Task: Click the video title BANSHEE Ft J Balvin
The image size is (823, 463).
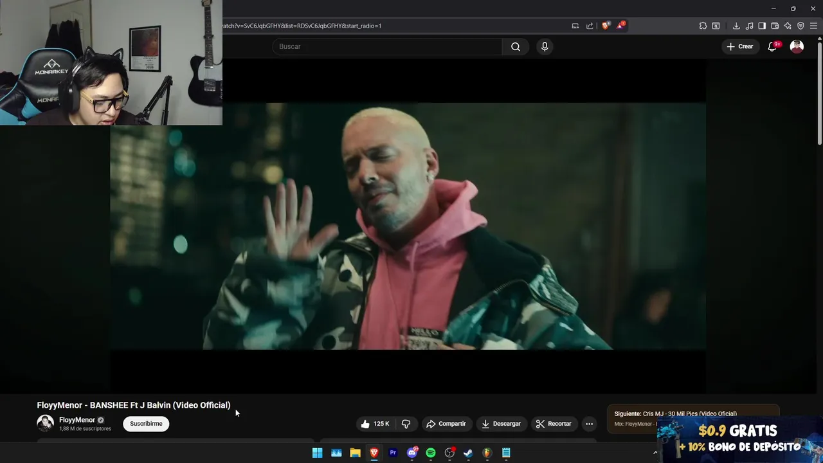Action: [134, 405]
